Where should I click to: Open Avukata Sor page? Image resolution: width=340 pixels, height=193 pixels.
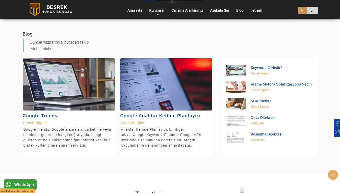pos(220,10)
